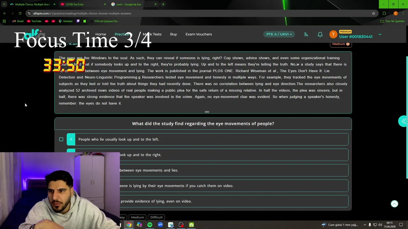Grab the passage panel resize handle
Screen dimensions: 408x229
tap(207, 112)
